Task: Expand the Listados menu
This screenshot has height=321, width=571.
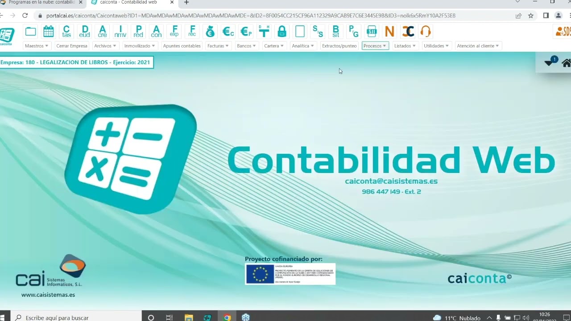Action: pos(405,46)
